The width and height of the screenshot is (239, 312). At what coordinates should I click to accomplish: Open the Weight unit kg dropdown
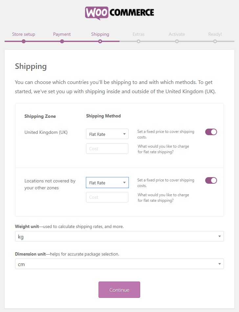[119, 236]
